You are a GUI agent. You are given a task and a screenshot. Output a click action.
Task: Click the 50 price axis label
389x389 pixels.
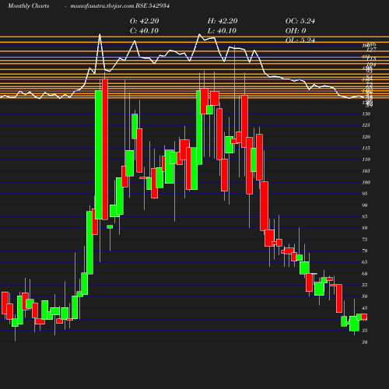point(365,296)
